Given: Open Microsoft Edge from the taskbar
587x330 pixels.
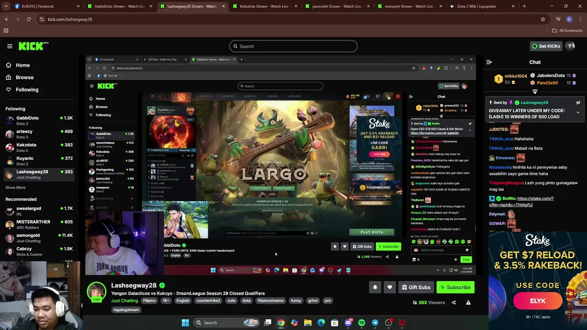Looking at the screenshot, I should coord(321,323).
